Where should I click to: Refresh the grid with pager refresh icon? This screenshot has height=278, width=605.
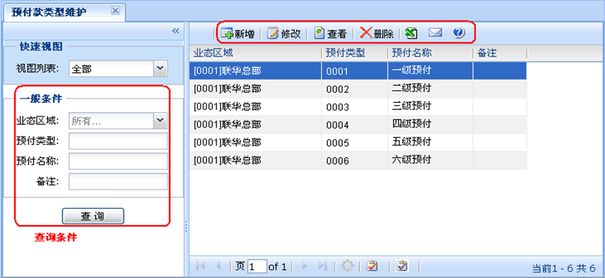[x=348, y=266]
